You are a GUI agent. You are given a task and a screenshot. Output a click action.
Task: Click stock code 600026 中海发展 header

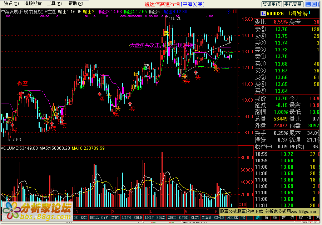point(287,14)
